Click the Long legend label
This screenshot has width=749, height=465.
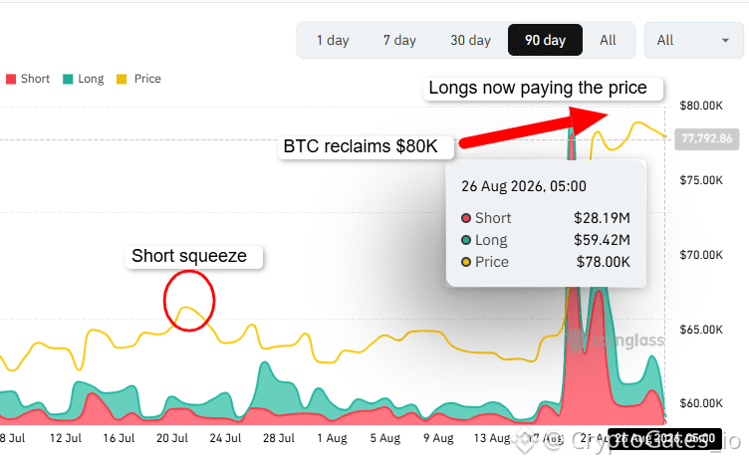91,79
